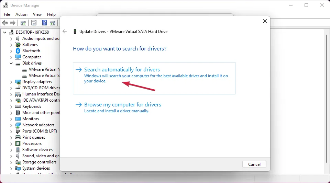330x183 pixels.
Task: Close the Update Drivers dialog
Action: coord(265,21)
